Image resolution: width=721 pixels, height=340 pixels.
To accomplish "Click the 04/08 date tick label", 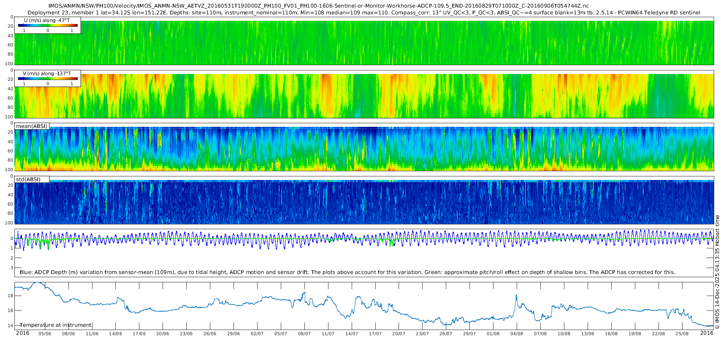I will pyautogui.click(x=517, y=334).
